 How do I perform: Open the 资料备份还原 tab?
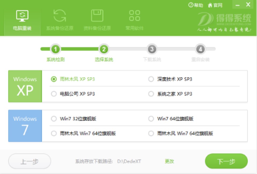click(x=97, y=21)
